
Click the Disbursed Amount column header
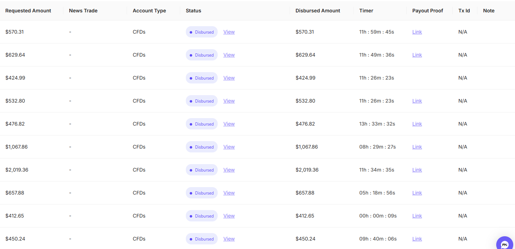click(317, 11)
